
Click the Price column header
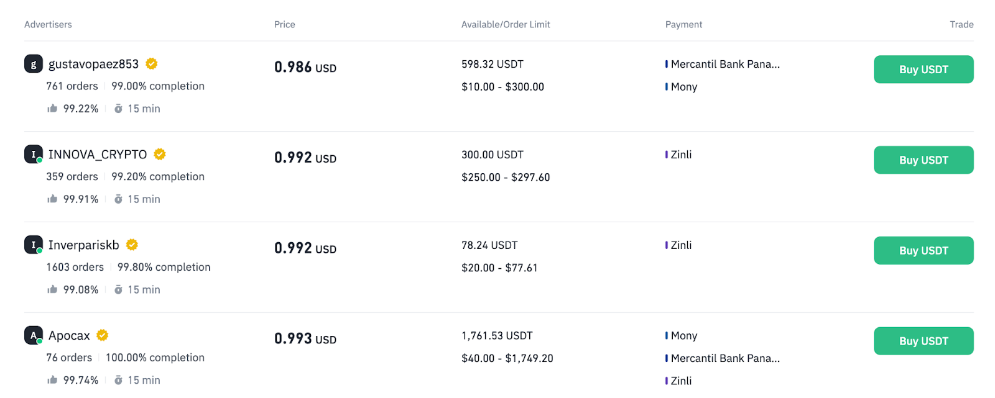click(x=285, y=25)
